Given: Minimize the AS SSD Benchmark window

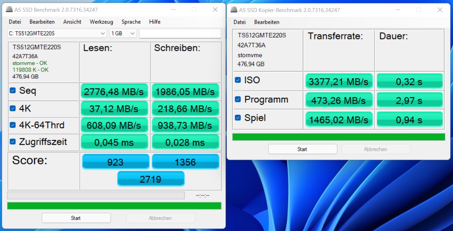Looking at the screenshot, I should [x=173, y=10].
